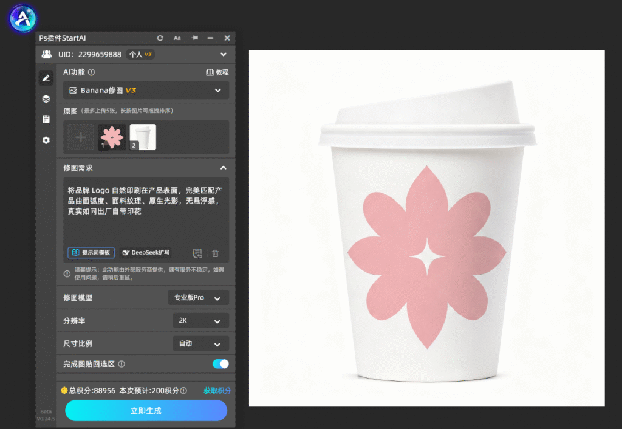Clear prompt with the trash icon
This screenshot has height=429, width=622.
coord(216,253)
